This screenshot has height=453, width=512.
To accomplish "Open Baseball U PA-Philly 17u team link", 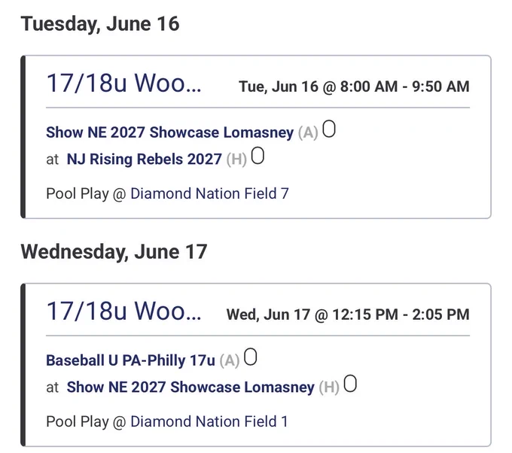I will [130, 360].
